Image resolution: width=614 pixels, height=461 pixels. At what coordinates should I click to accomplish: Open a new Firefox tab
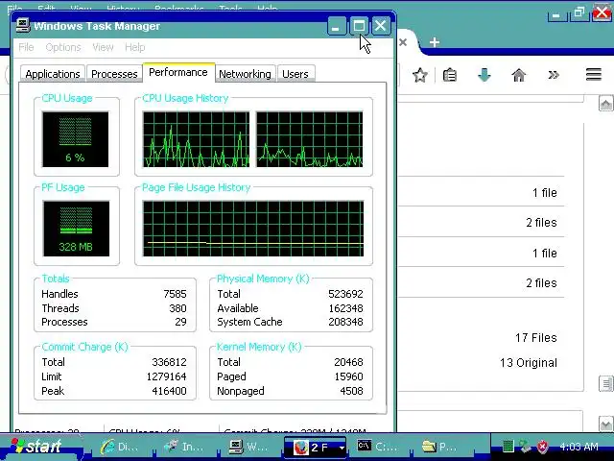[x=435, y=42]
